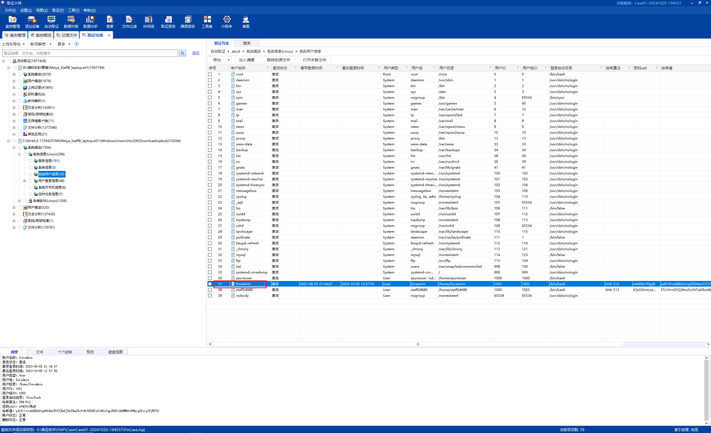The height and width of the screenshot is (433, 711).
Task: Switch to the 磁盘视图 tab
Action: (x=116, y=352)
